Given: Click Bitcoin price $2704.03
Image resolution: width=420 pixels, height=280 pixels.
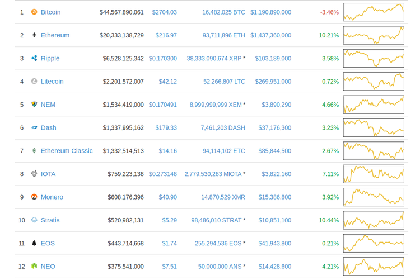Looking at the screenshot, I should (164, 12).
